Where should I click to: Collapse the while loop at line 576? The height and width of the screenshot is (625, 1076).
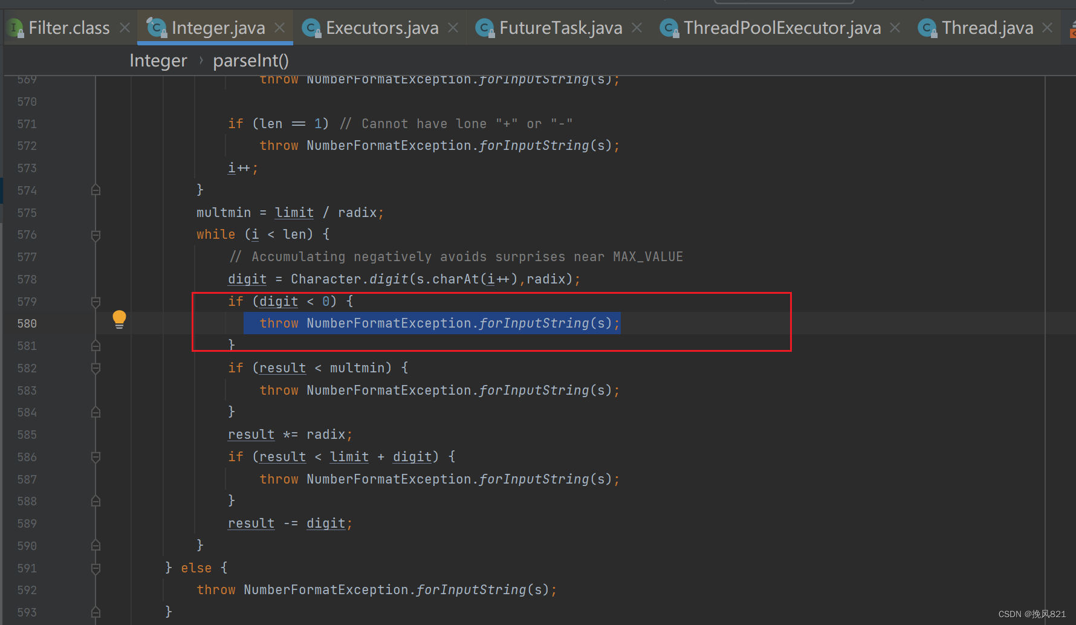95,235
